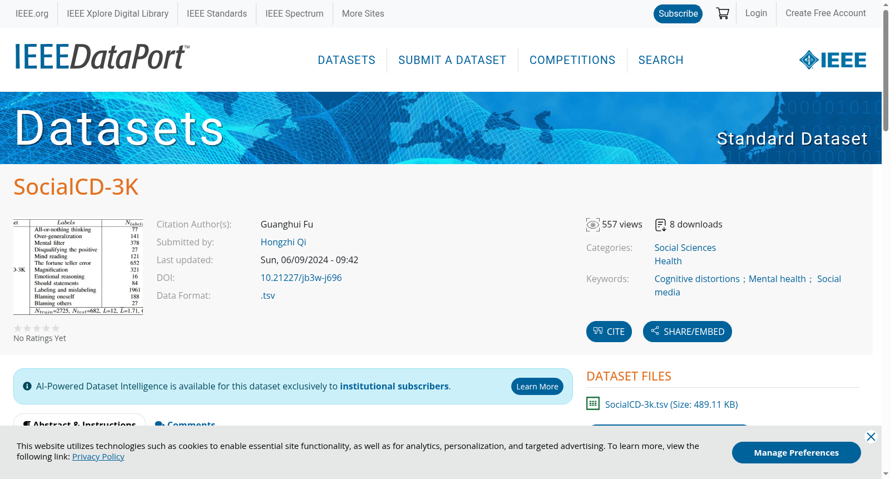Click the SHARE/EMBED button
This screenshot has height=479, width=890.
point(688,332)
